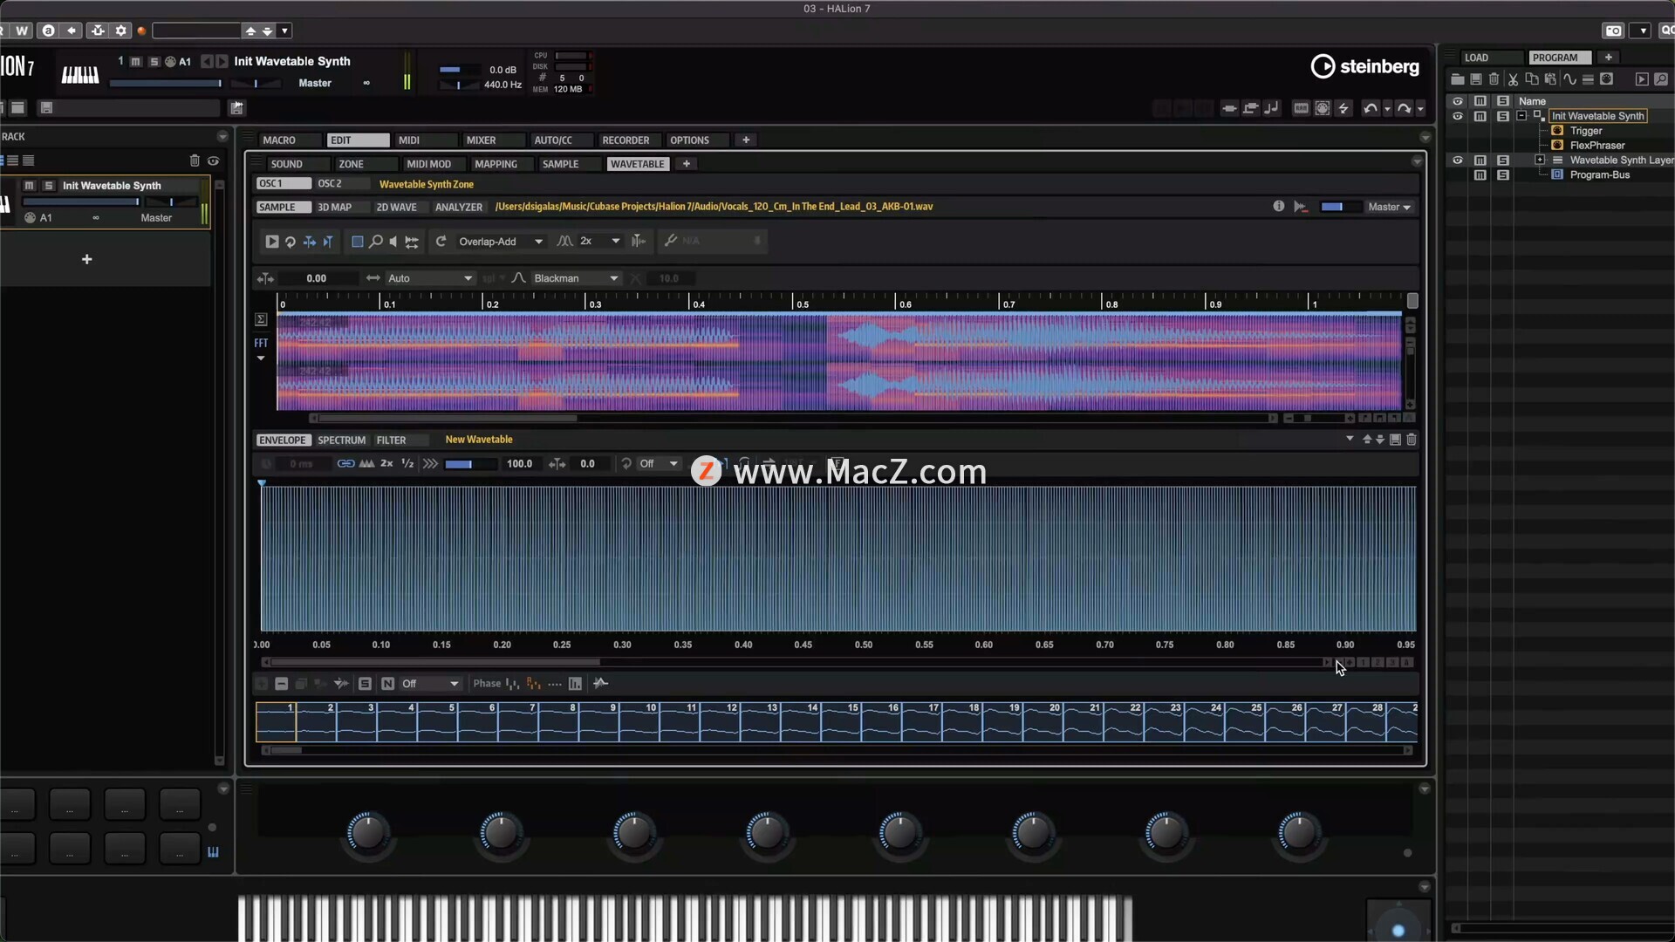Select FlexPhraser in the Program tree
Image resolution: width=1675 pixels, height=942 pixels.
(1596, 146)
